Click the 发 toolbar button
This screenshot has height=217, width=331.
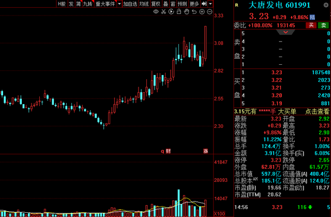click(71, 4)
